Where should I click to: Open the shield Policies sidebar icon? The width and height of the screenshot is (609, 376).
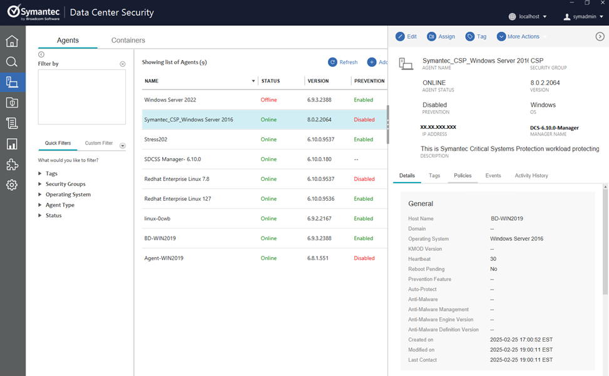click(12, 103)
